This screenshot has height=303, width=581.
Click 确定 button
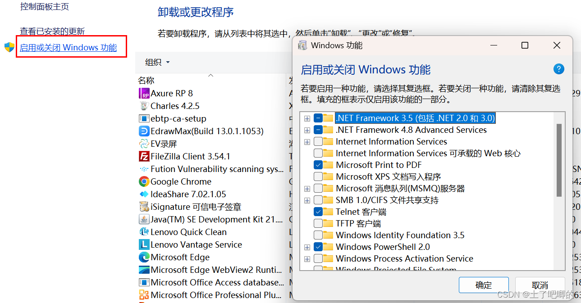click(x=484, y=285)
